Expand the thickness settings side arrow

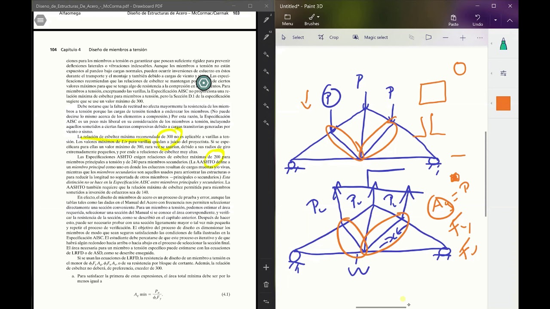click(492, 73)
